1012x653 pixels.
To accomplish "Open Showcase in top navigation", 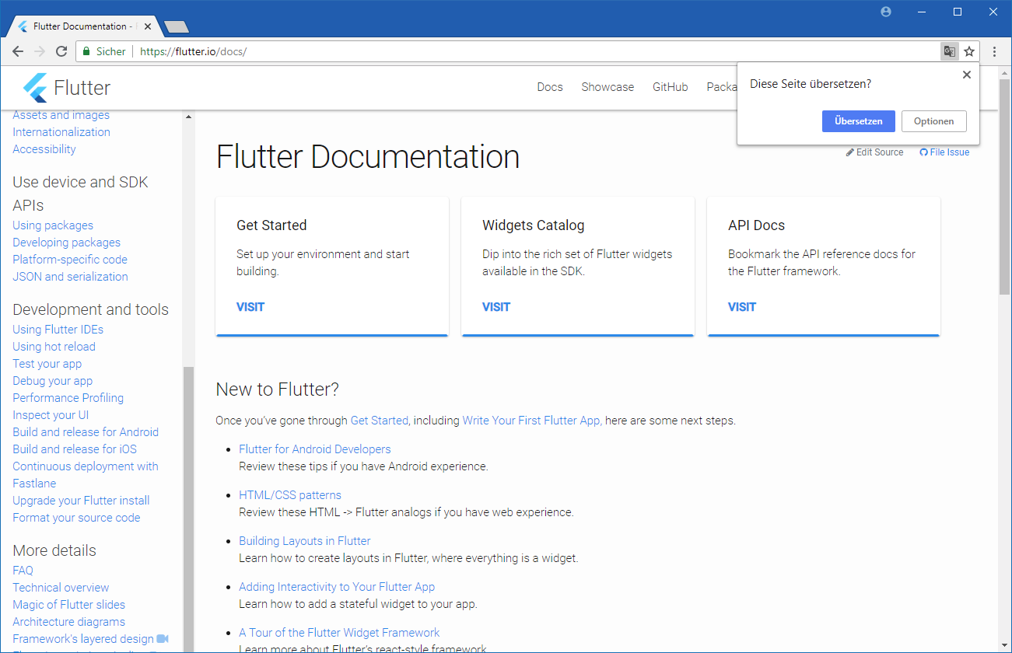I will click(608, 87).
